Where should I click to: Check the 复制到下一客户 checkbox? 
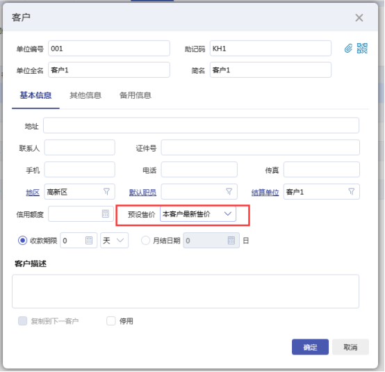[x=23, y=321]
